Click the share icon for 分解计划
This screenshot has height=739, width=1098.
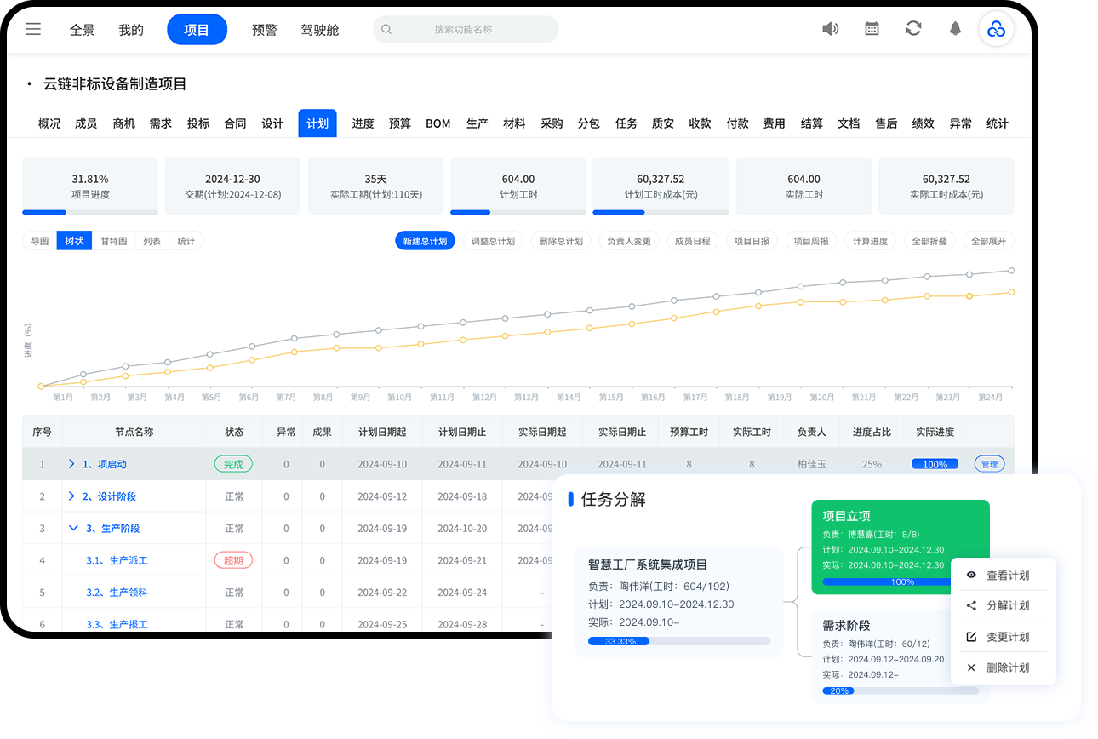click(971, 606)
